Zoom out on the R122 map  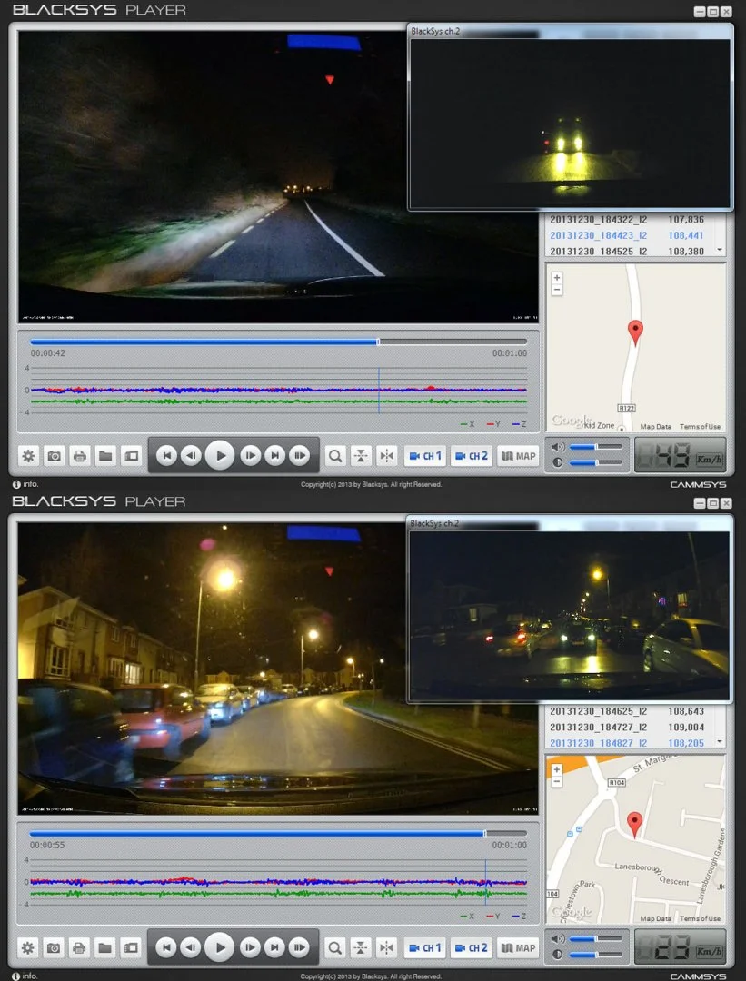point(557,290)
